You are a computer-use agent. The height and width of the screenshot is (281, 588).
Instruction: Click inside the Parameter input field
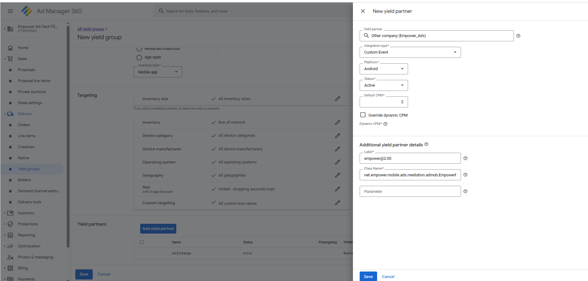pyautogui.click(x=410, y=191)
